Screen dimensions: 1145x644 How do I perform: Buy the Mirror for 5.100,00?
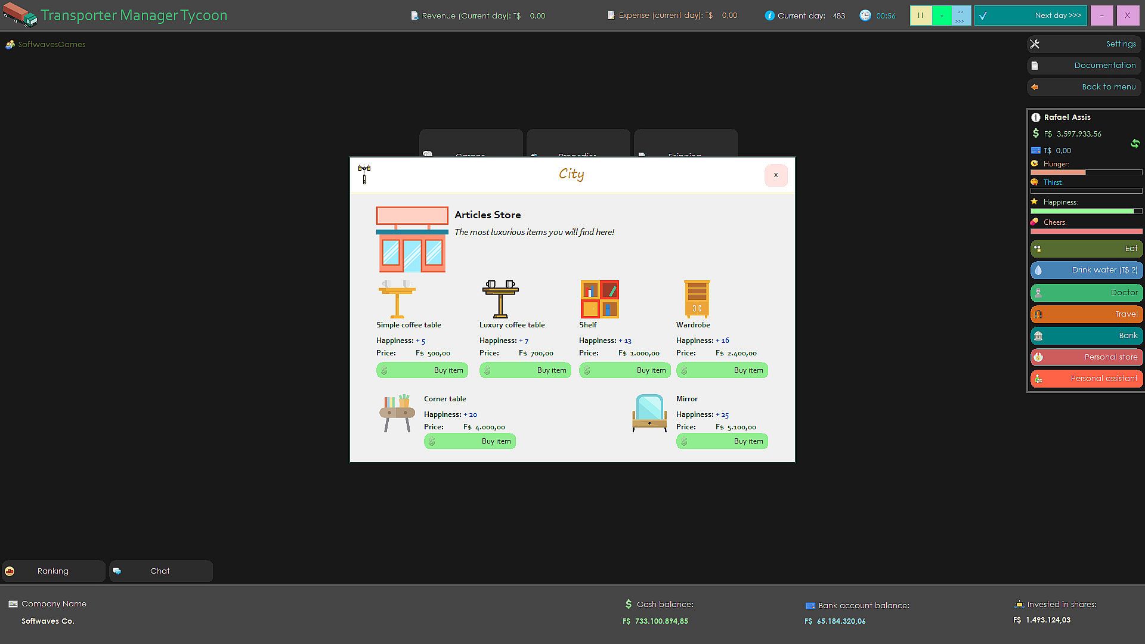tap(722, 441)
